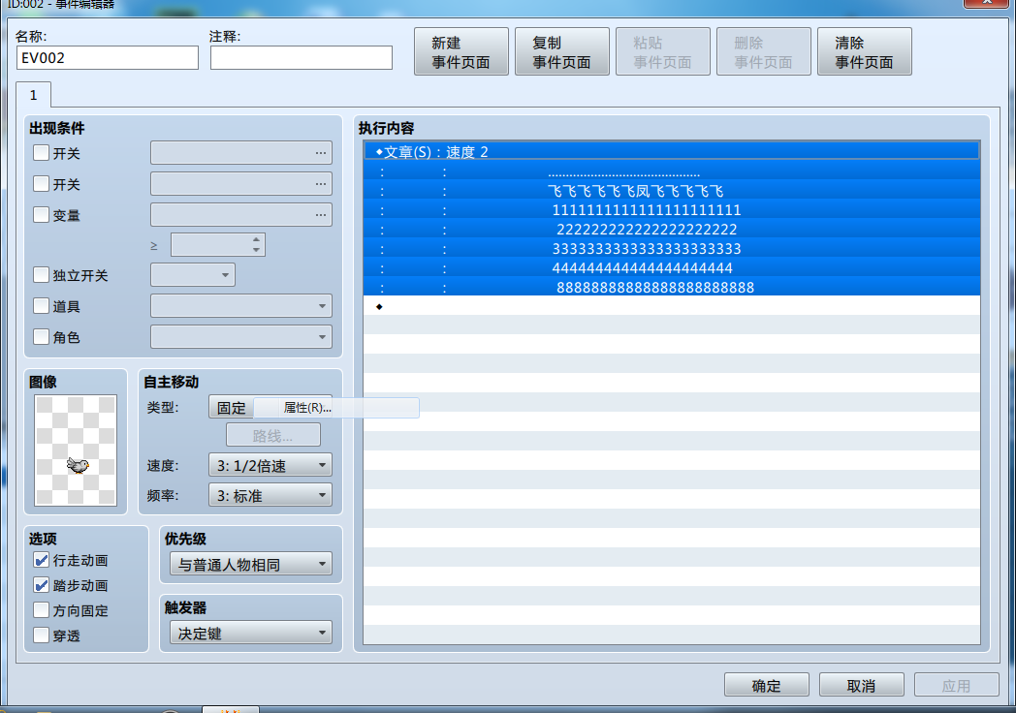Click the second 开关 selector ellipsis button
The image size is (1016, 713).
[321, 184]
